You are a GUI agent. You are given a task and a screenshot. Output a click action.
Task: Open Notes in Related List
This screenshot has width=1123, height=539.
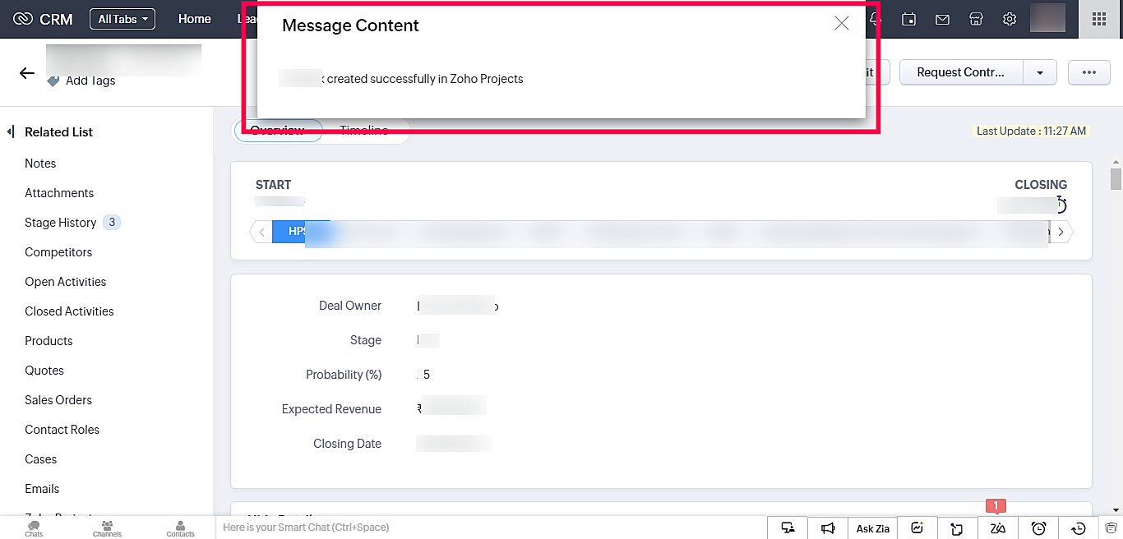coord(40,164)
